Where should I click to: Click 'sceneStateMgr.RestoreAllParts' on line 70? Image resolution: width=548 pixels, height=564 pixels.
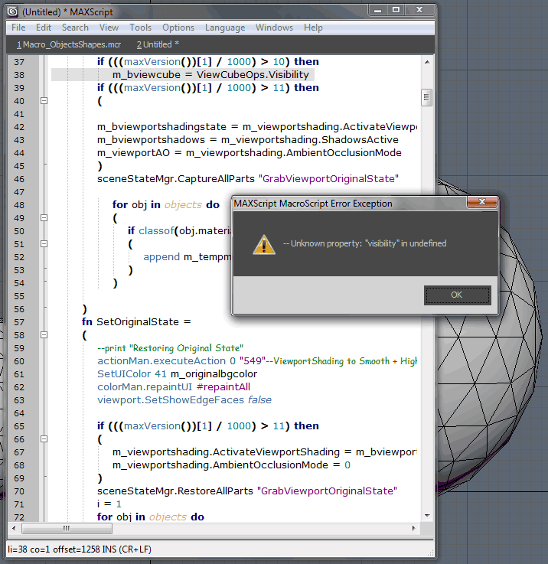pyautogui.click(x=175, y=491)
